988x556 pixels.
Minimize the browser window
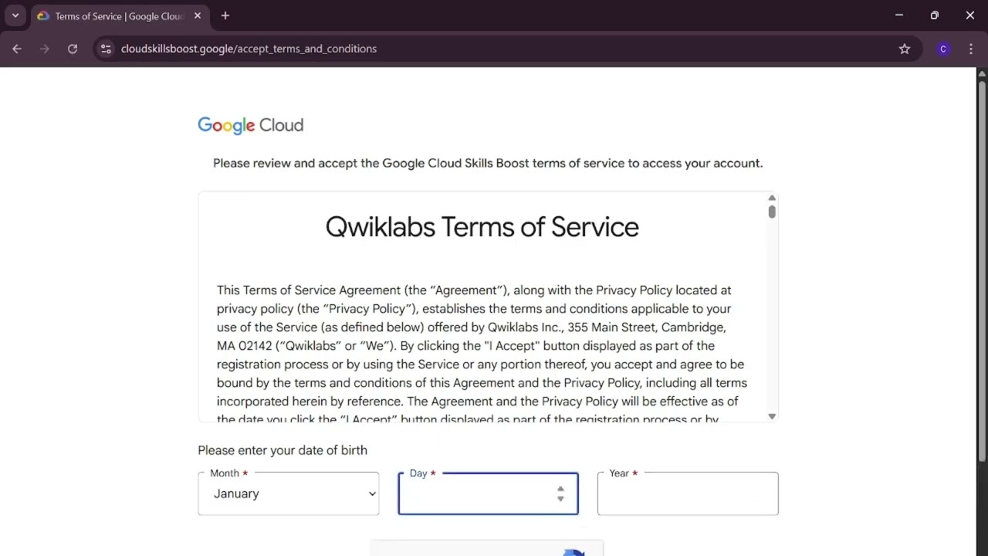pyautogui.click(x=899, y=15)
